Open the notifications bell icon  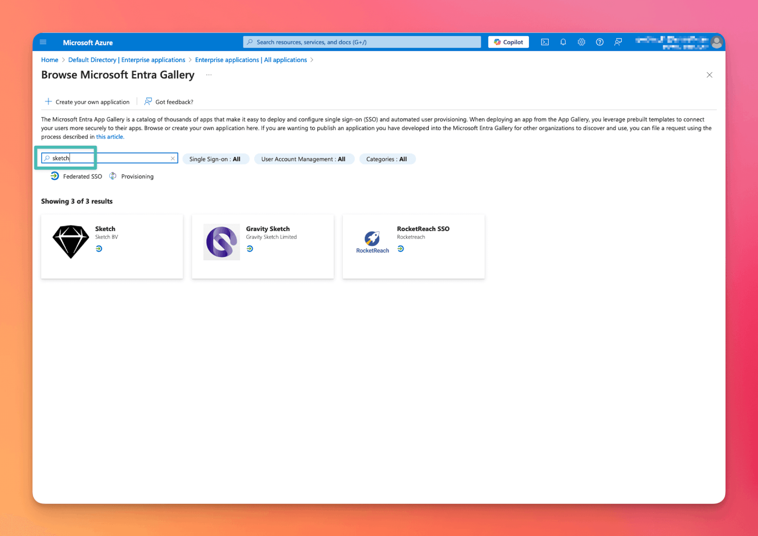tap(563, 42)
